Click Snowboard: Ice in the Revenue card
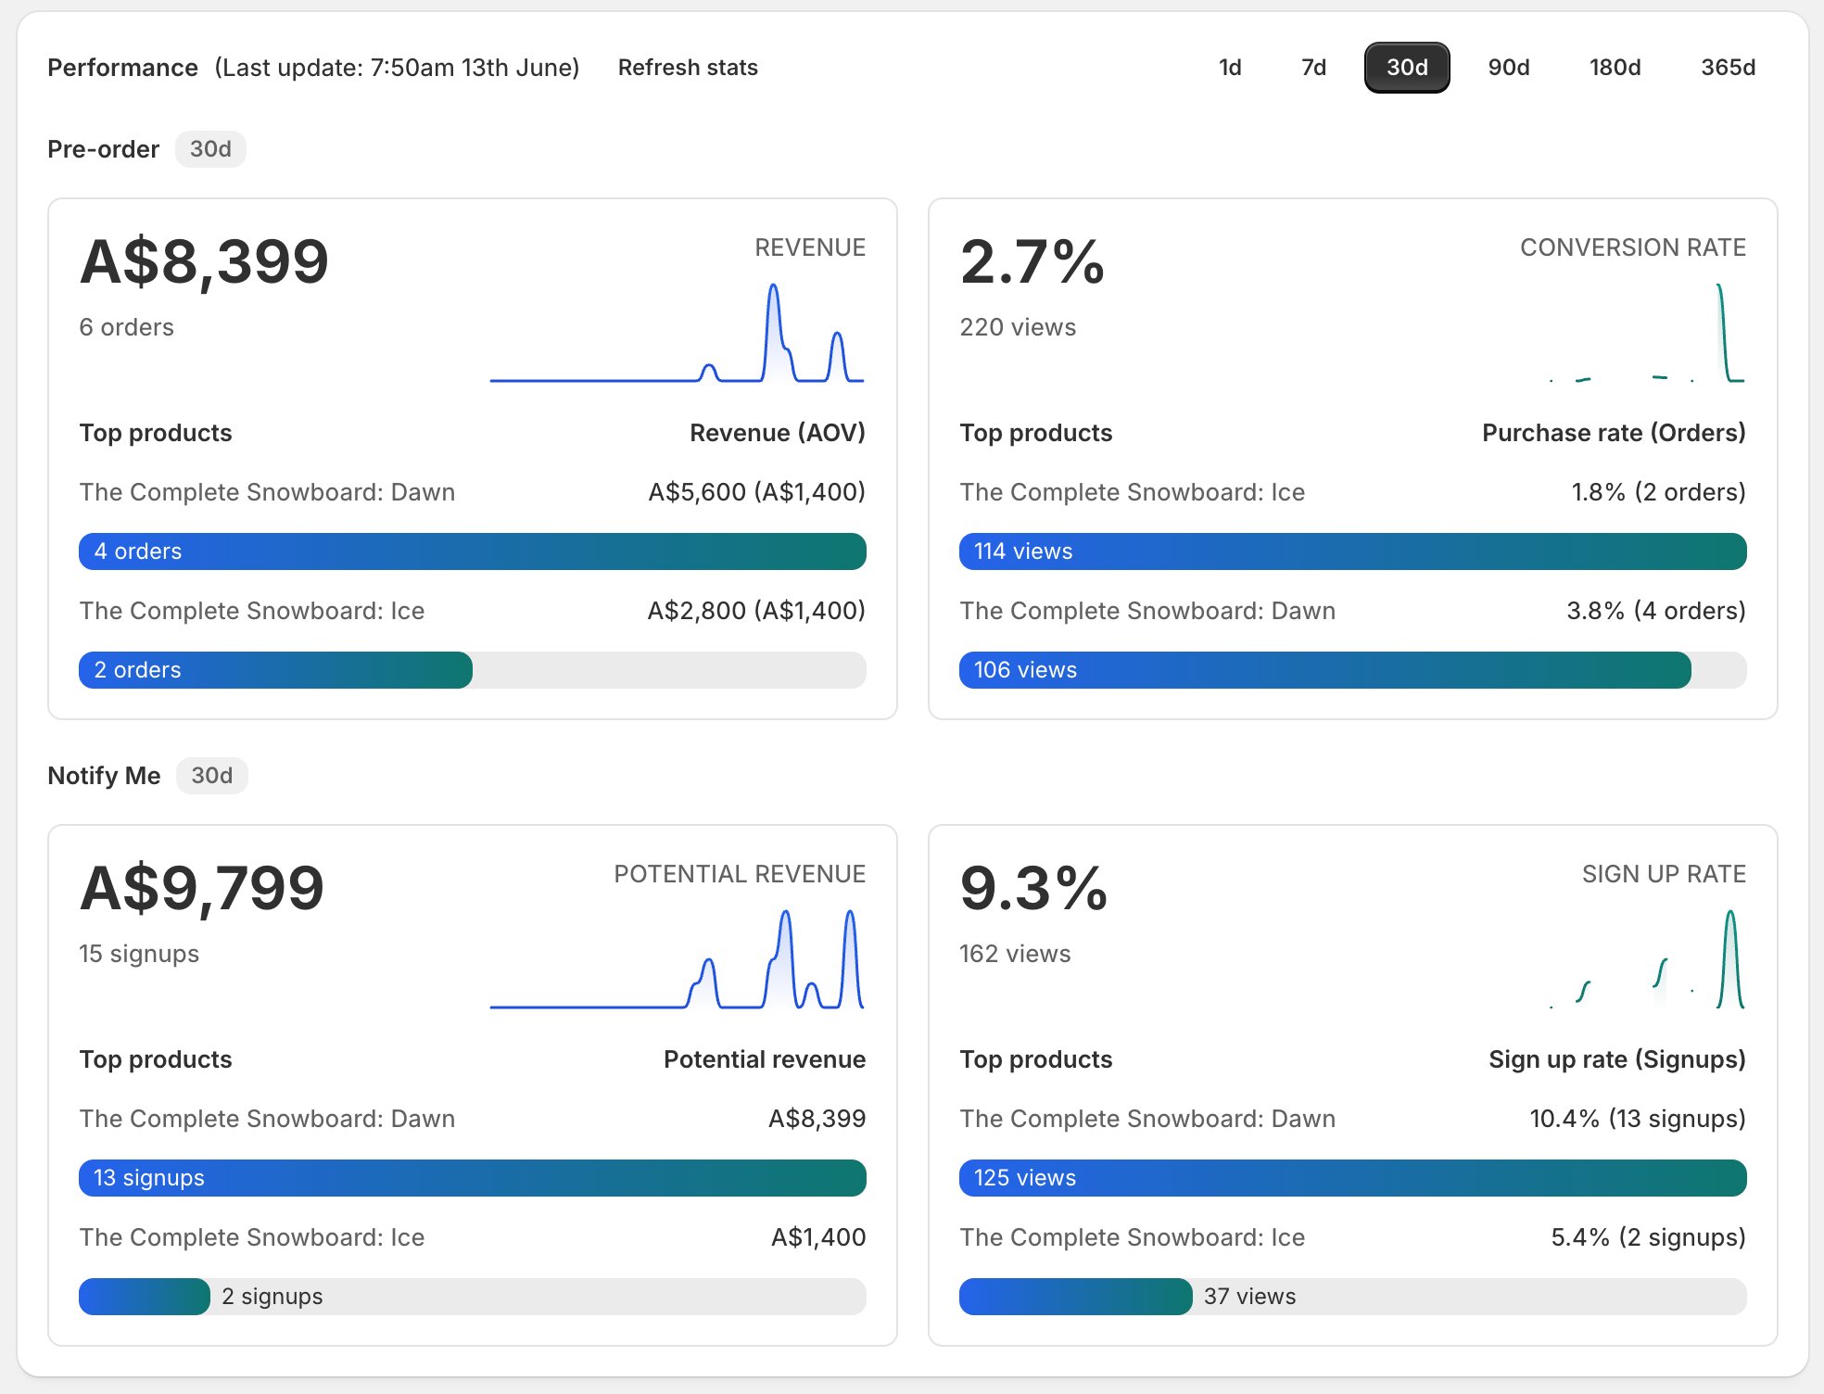 coord(251,611)
